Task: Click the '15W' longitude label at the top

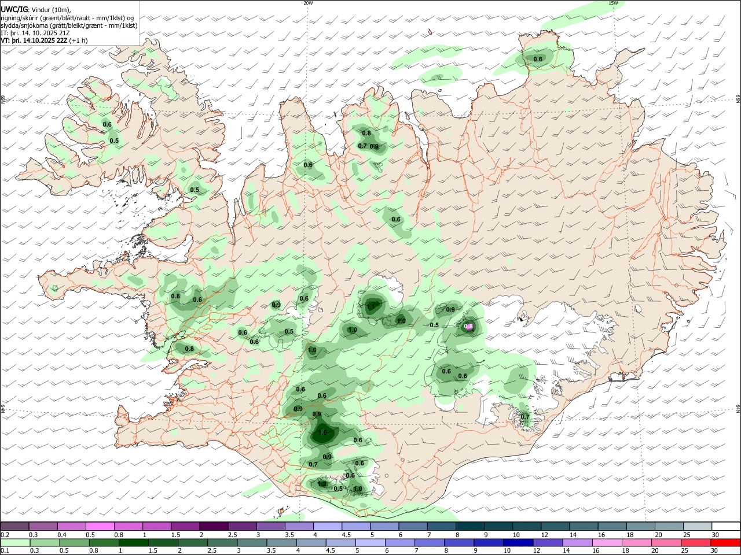Action: [x=612, y=3]
